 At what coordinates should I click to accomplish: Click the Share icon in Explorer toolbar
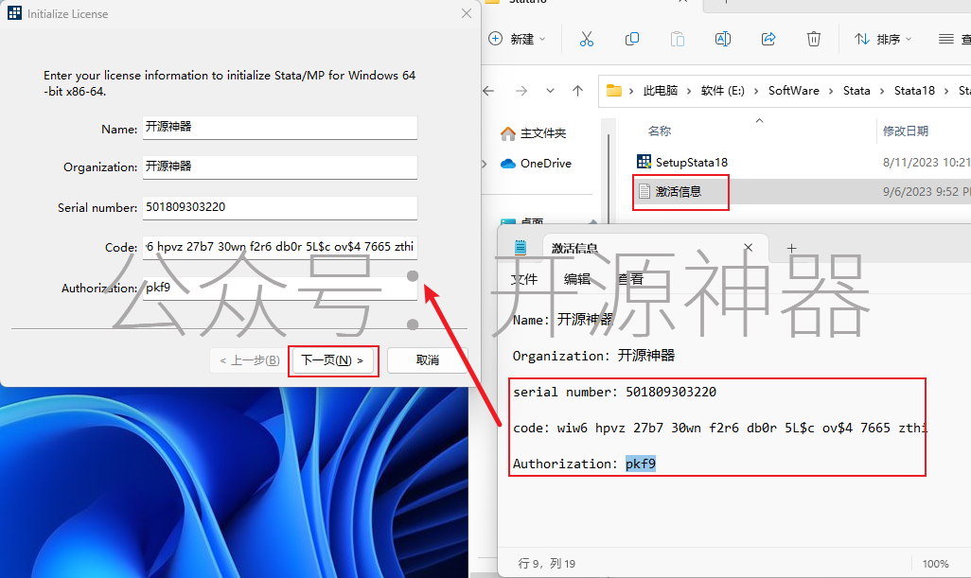click(x=768, y=39)
